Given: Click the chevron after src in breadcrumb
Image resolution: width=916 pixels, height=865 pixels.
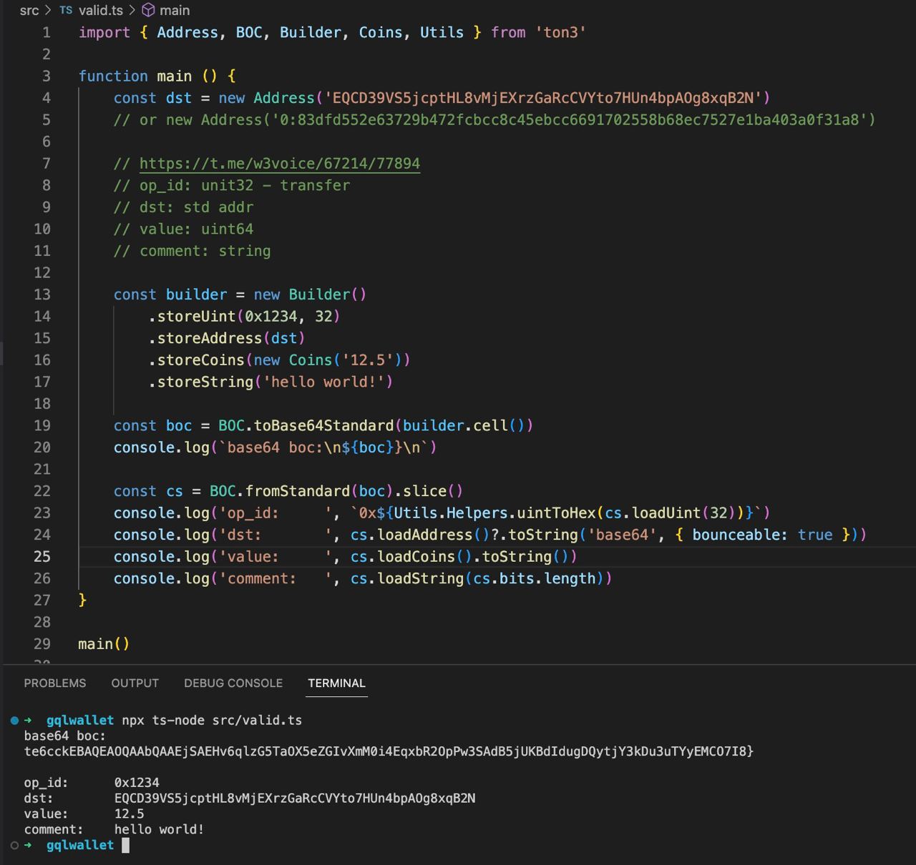Looking at the screenshot, I should 49,10.
